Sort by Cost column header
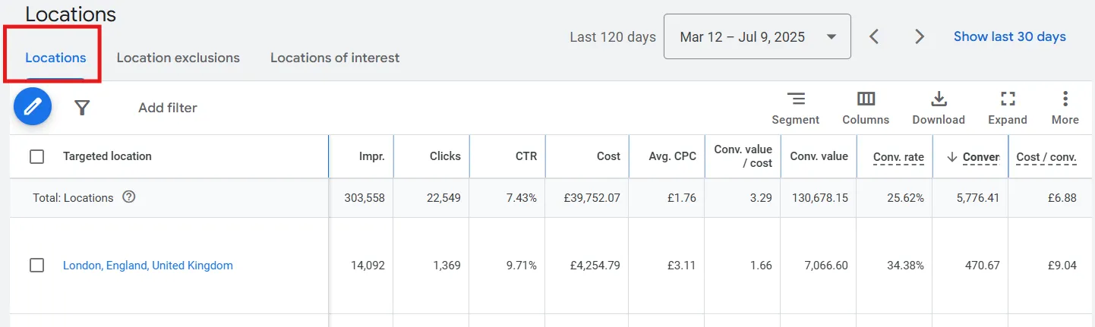1095x327 pixels. coord(608,156)
